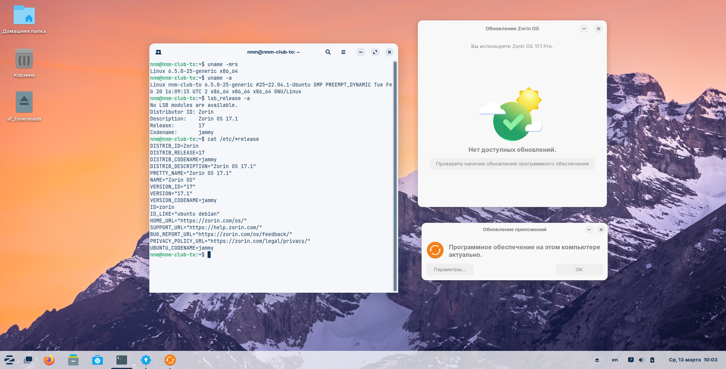Click the 'Параметры...' button
This screenshot has width=726, height=369.
450,270
